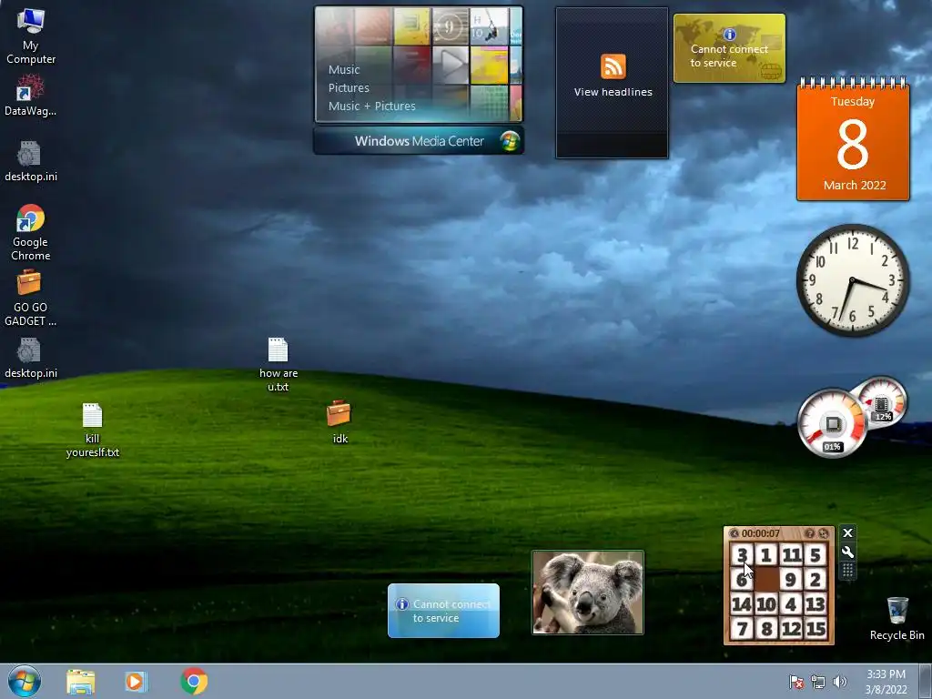Click the info icon on the yellow currency gadget
Viewport: 932px width, 699px height.
tap(729, 35)
